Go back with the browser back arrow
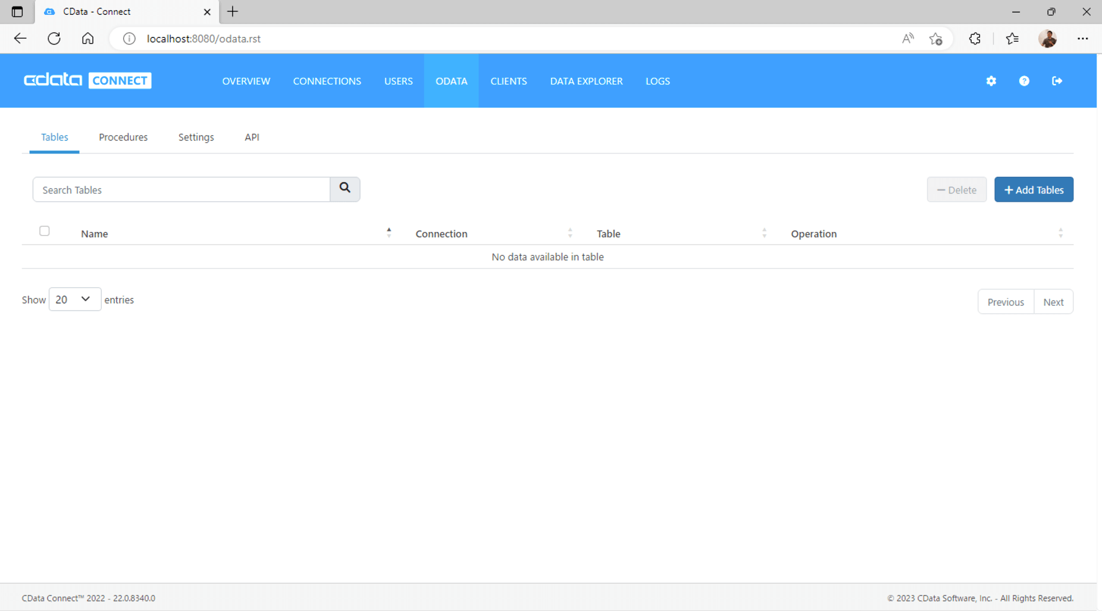Viewport: 1102px width, 611px height. point(20,39)
